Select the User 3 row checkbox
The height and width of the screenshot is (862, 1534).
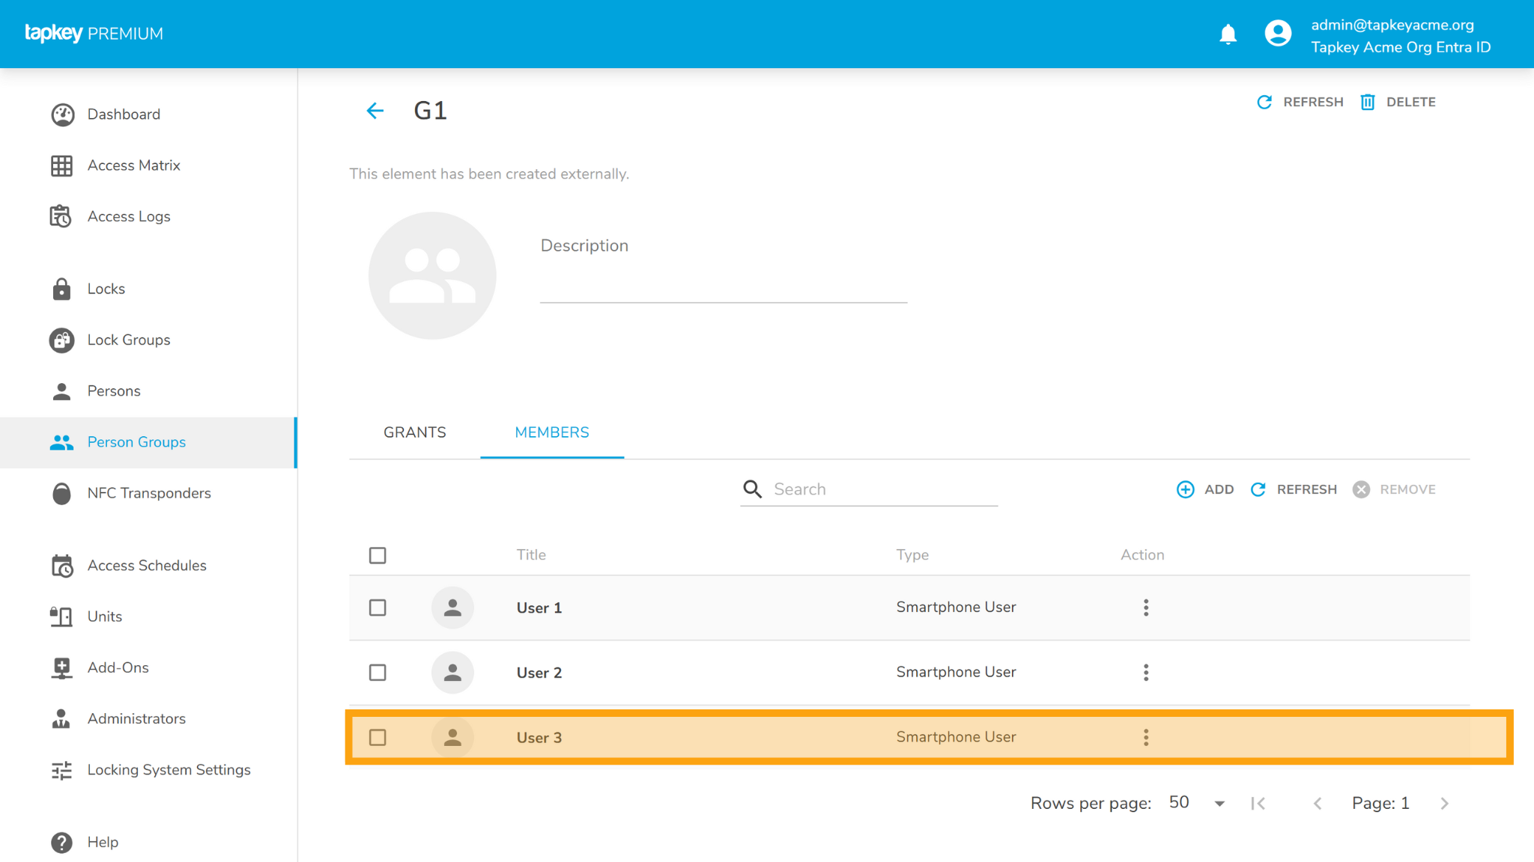(x=378, y=737)
